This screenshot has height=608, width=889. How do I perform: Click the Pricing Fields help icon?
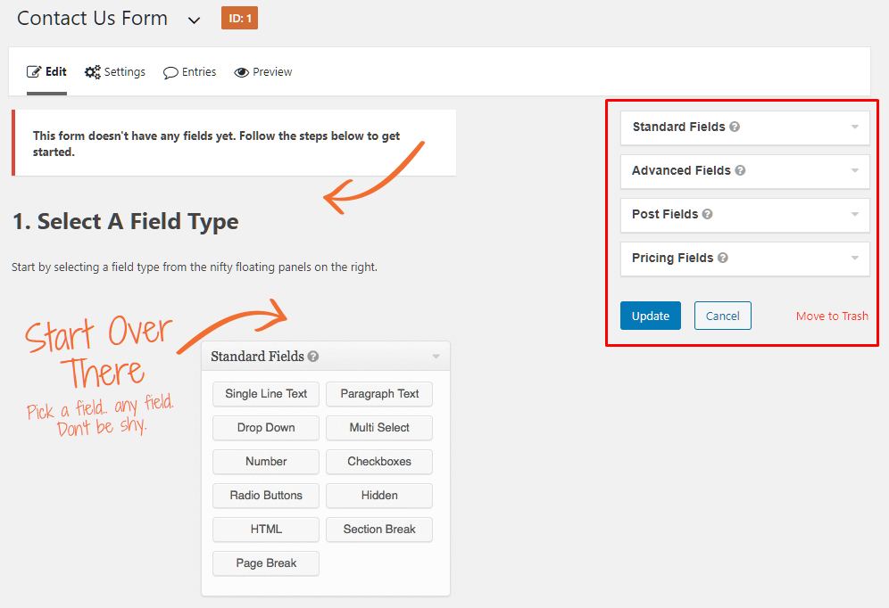[722, 258]
